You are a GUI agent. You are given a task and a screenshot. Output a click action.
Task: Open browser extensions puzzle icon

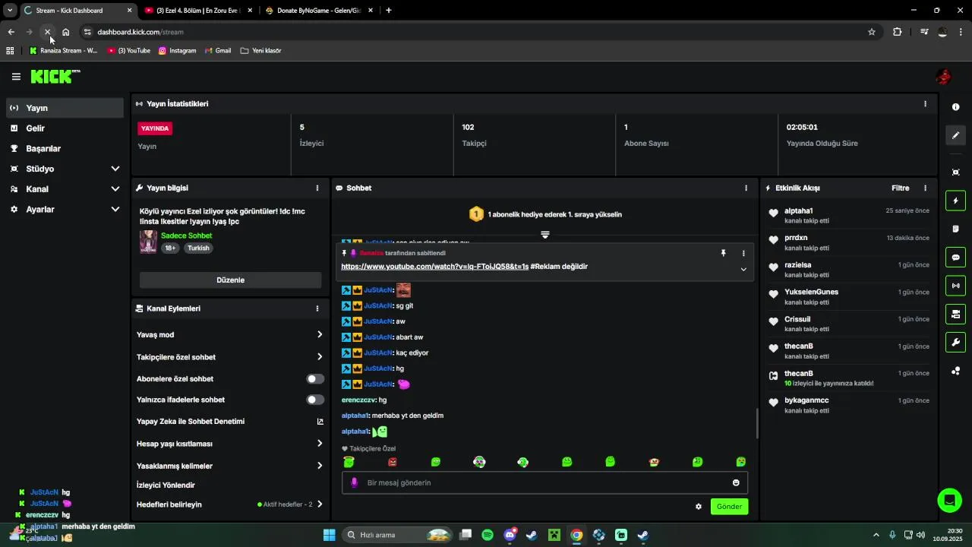pyautogui.click(x=898, y=32)
